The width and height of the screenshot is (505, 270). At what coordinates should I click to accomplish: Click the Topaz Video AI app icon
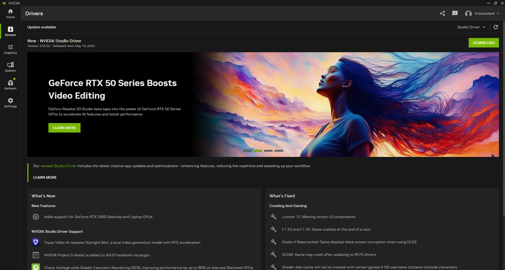click(x=36, y=242)
